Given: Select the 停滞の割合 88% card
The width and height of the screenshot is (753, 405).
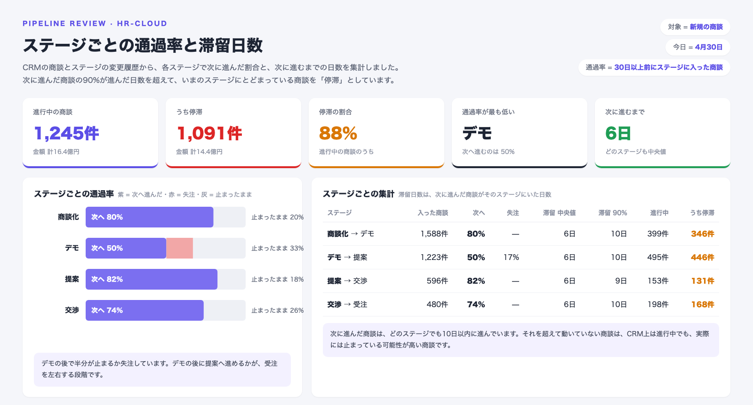Looking at the screenshot, I should point(376,133).
